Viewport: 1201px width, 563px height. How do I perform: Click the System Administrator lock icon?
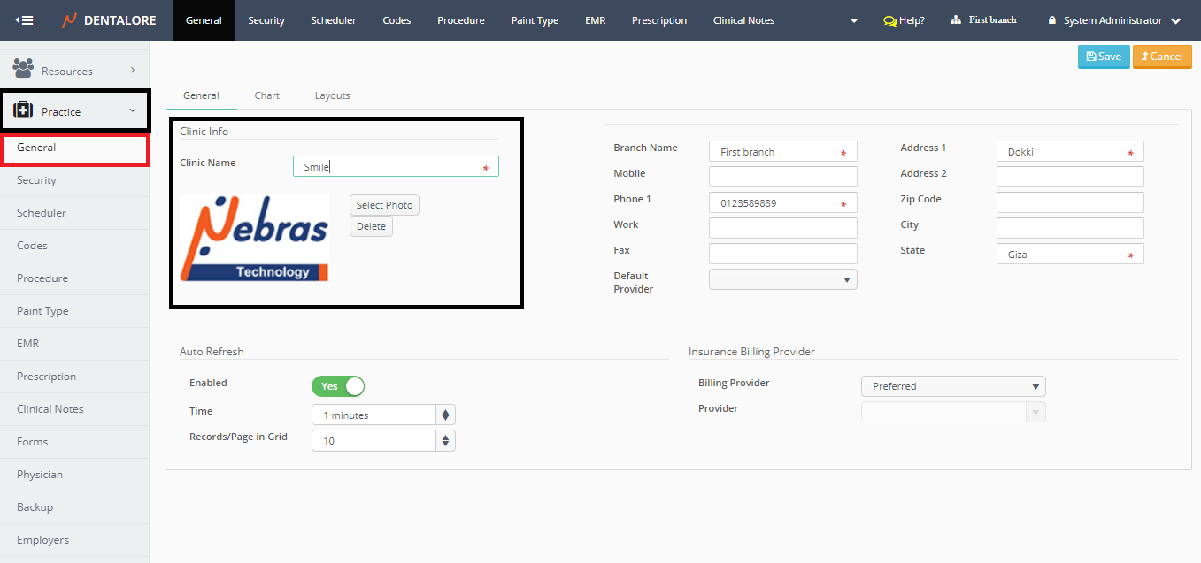[x=1052, y=20]
